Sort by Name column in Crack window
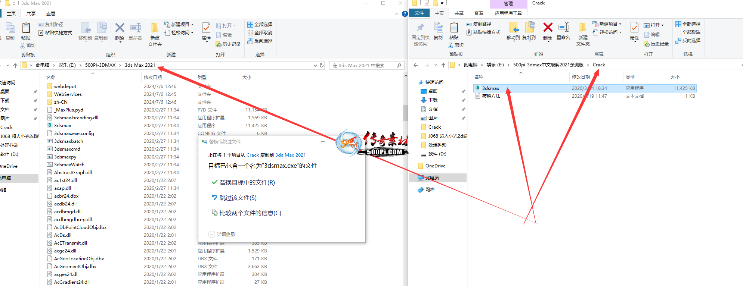Viewport: 743px width, 286px height. pyautogui.click(x=479, y=77)
